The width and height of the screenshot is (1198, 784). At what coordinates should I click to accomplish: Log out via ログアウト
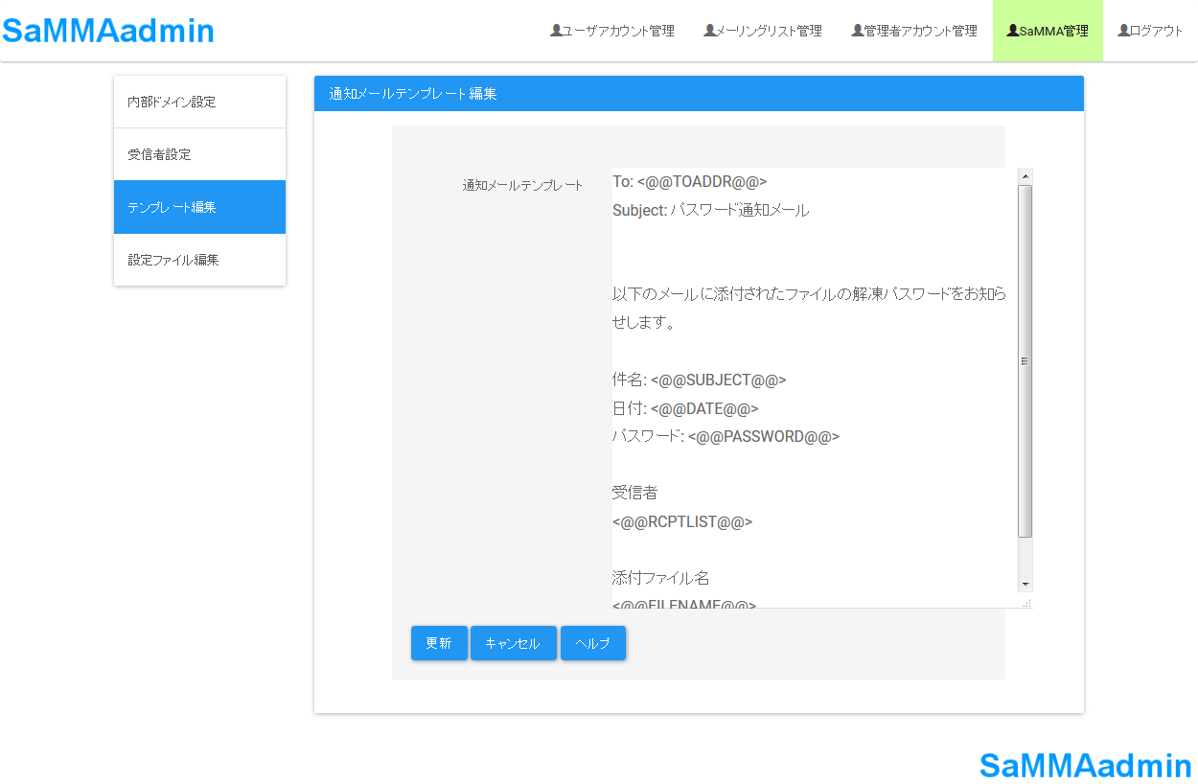[1150, 31]
